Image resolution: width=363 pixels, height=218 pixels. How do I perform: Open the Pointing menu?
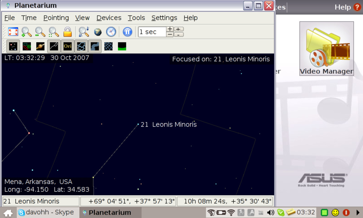click(x=56, y=18)
